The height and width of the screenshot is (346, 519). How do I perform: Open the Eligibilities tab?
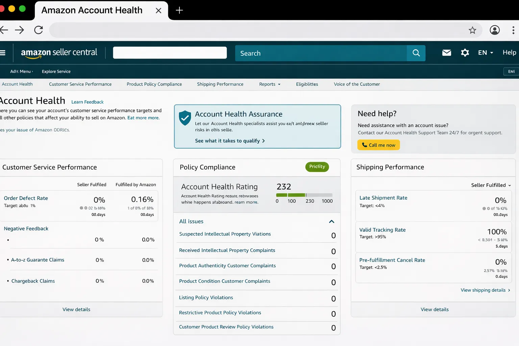307,84
